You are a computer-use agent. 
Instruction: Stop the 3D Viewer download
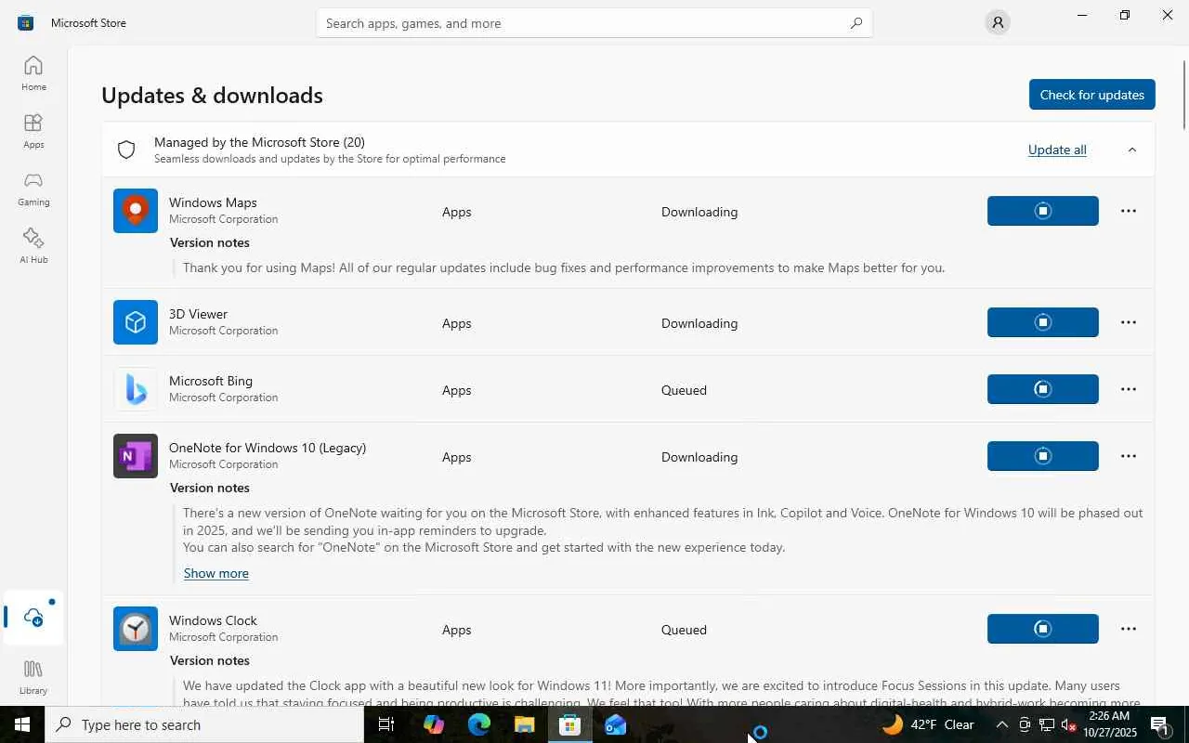click(1042, 322)
